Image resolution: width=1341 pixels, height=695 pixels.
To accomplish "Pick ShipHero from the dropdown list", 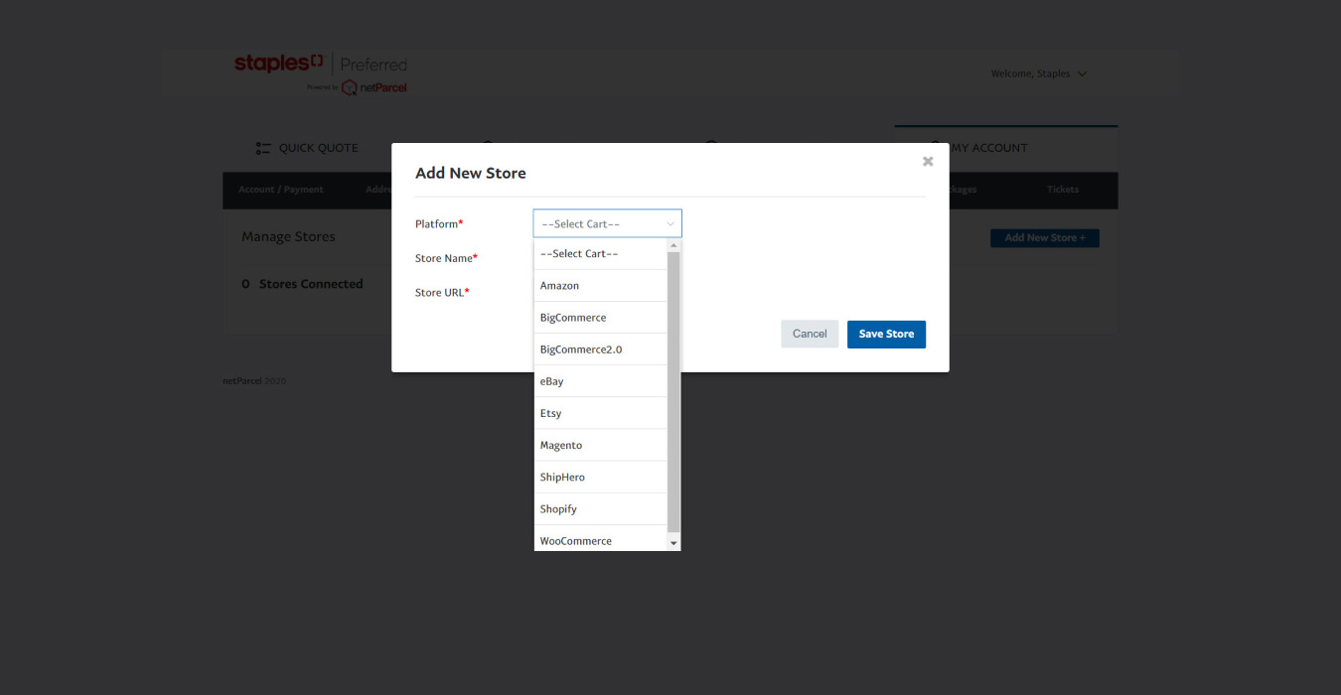I will tap(600, 477).
